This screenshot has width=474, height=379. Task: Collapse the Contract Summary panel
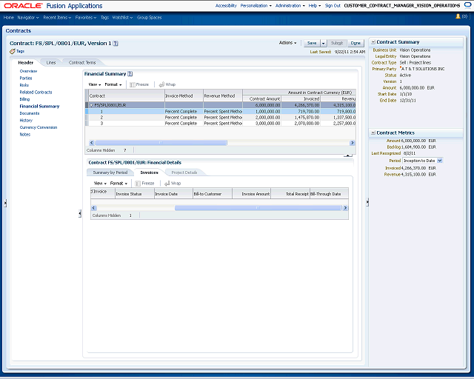(x=373, y=42)
